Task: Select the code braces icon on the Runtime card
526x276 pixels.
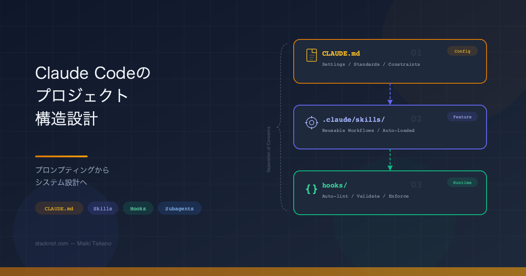Action: 311,189
